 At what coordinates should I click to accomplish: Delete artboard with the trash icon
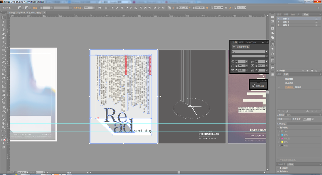point(316,71)
